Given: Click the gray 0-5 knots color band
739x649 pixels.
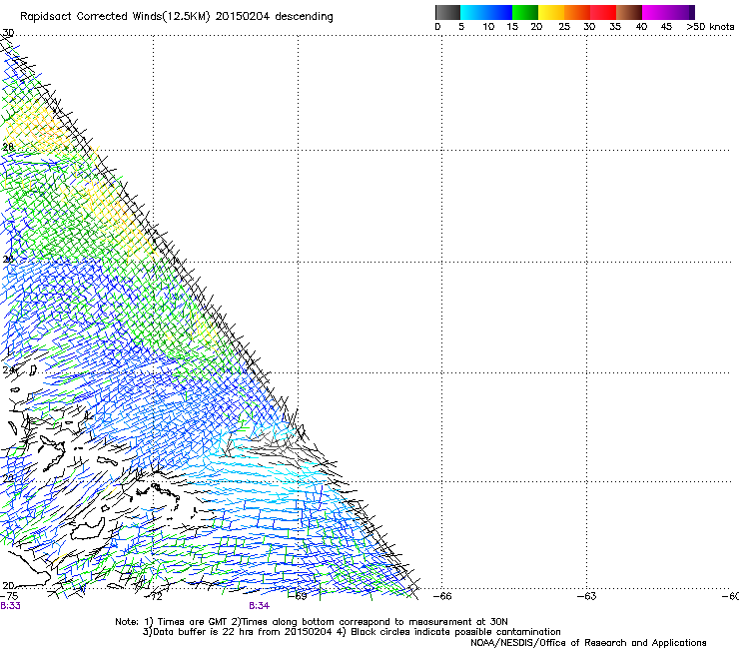Looking at the screenshot, I should pos(447,12).
